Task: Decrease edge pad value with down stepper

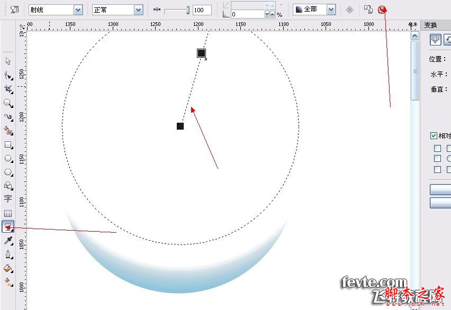Action: click(x=267, y=14)
